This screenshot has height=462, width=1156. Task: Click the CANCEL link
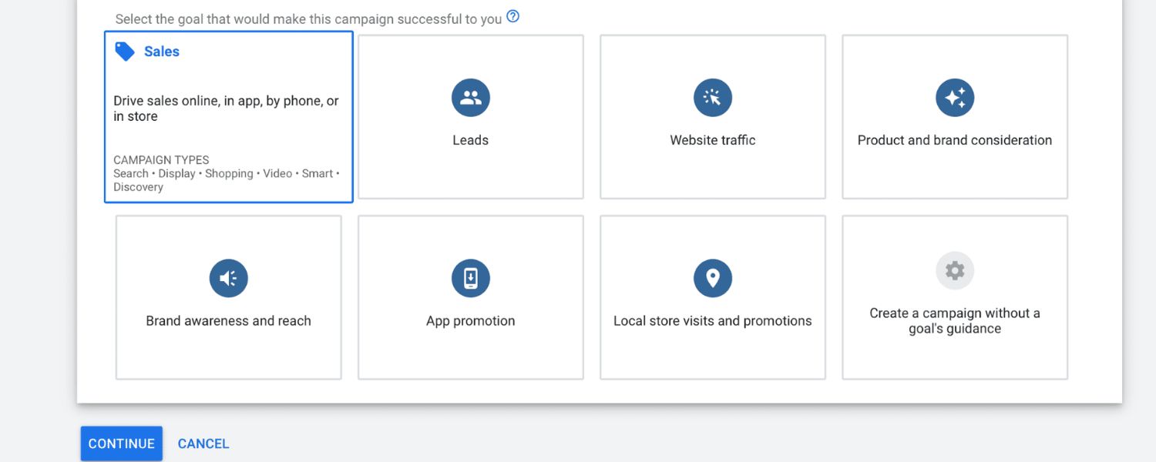[203, 444]
